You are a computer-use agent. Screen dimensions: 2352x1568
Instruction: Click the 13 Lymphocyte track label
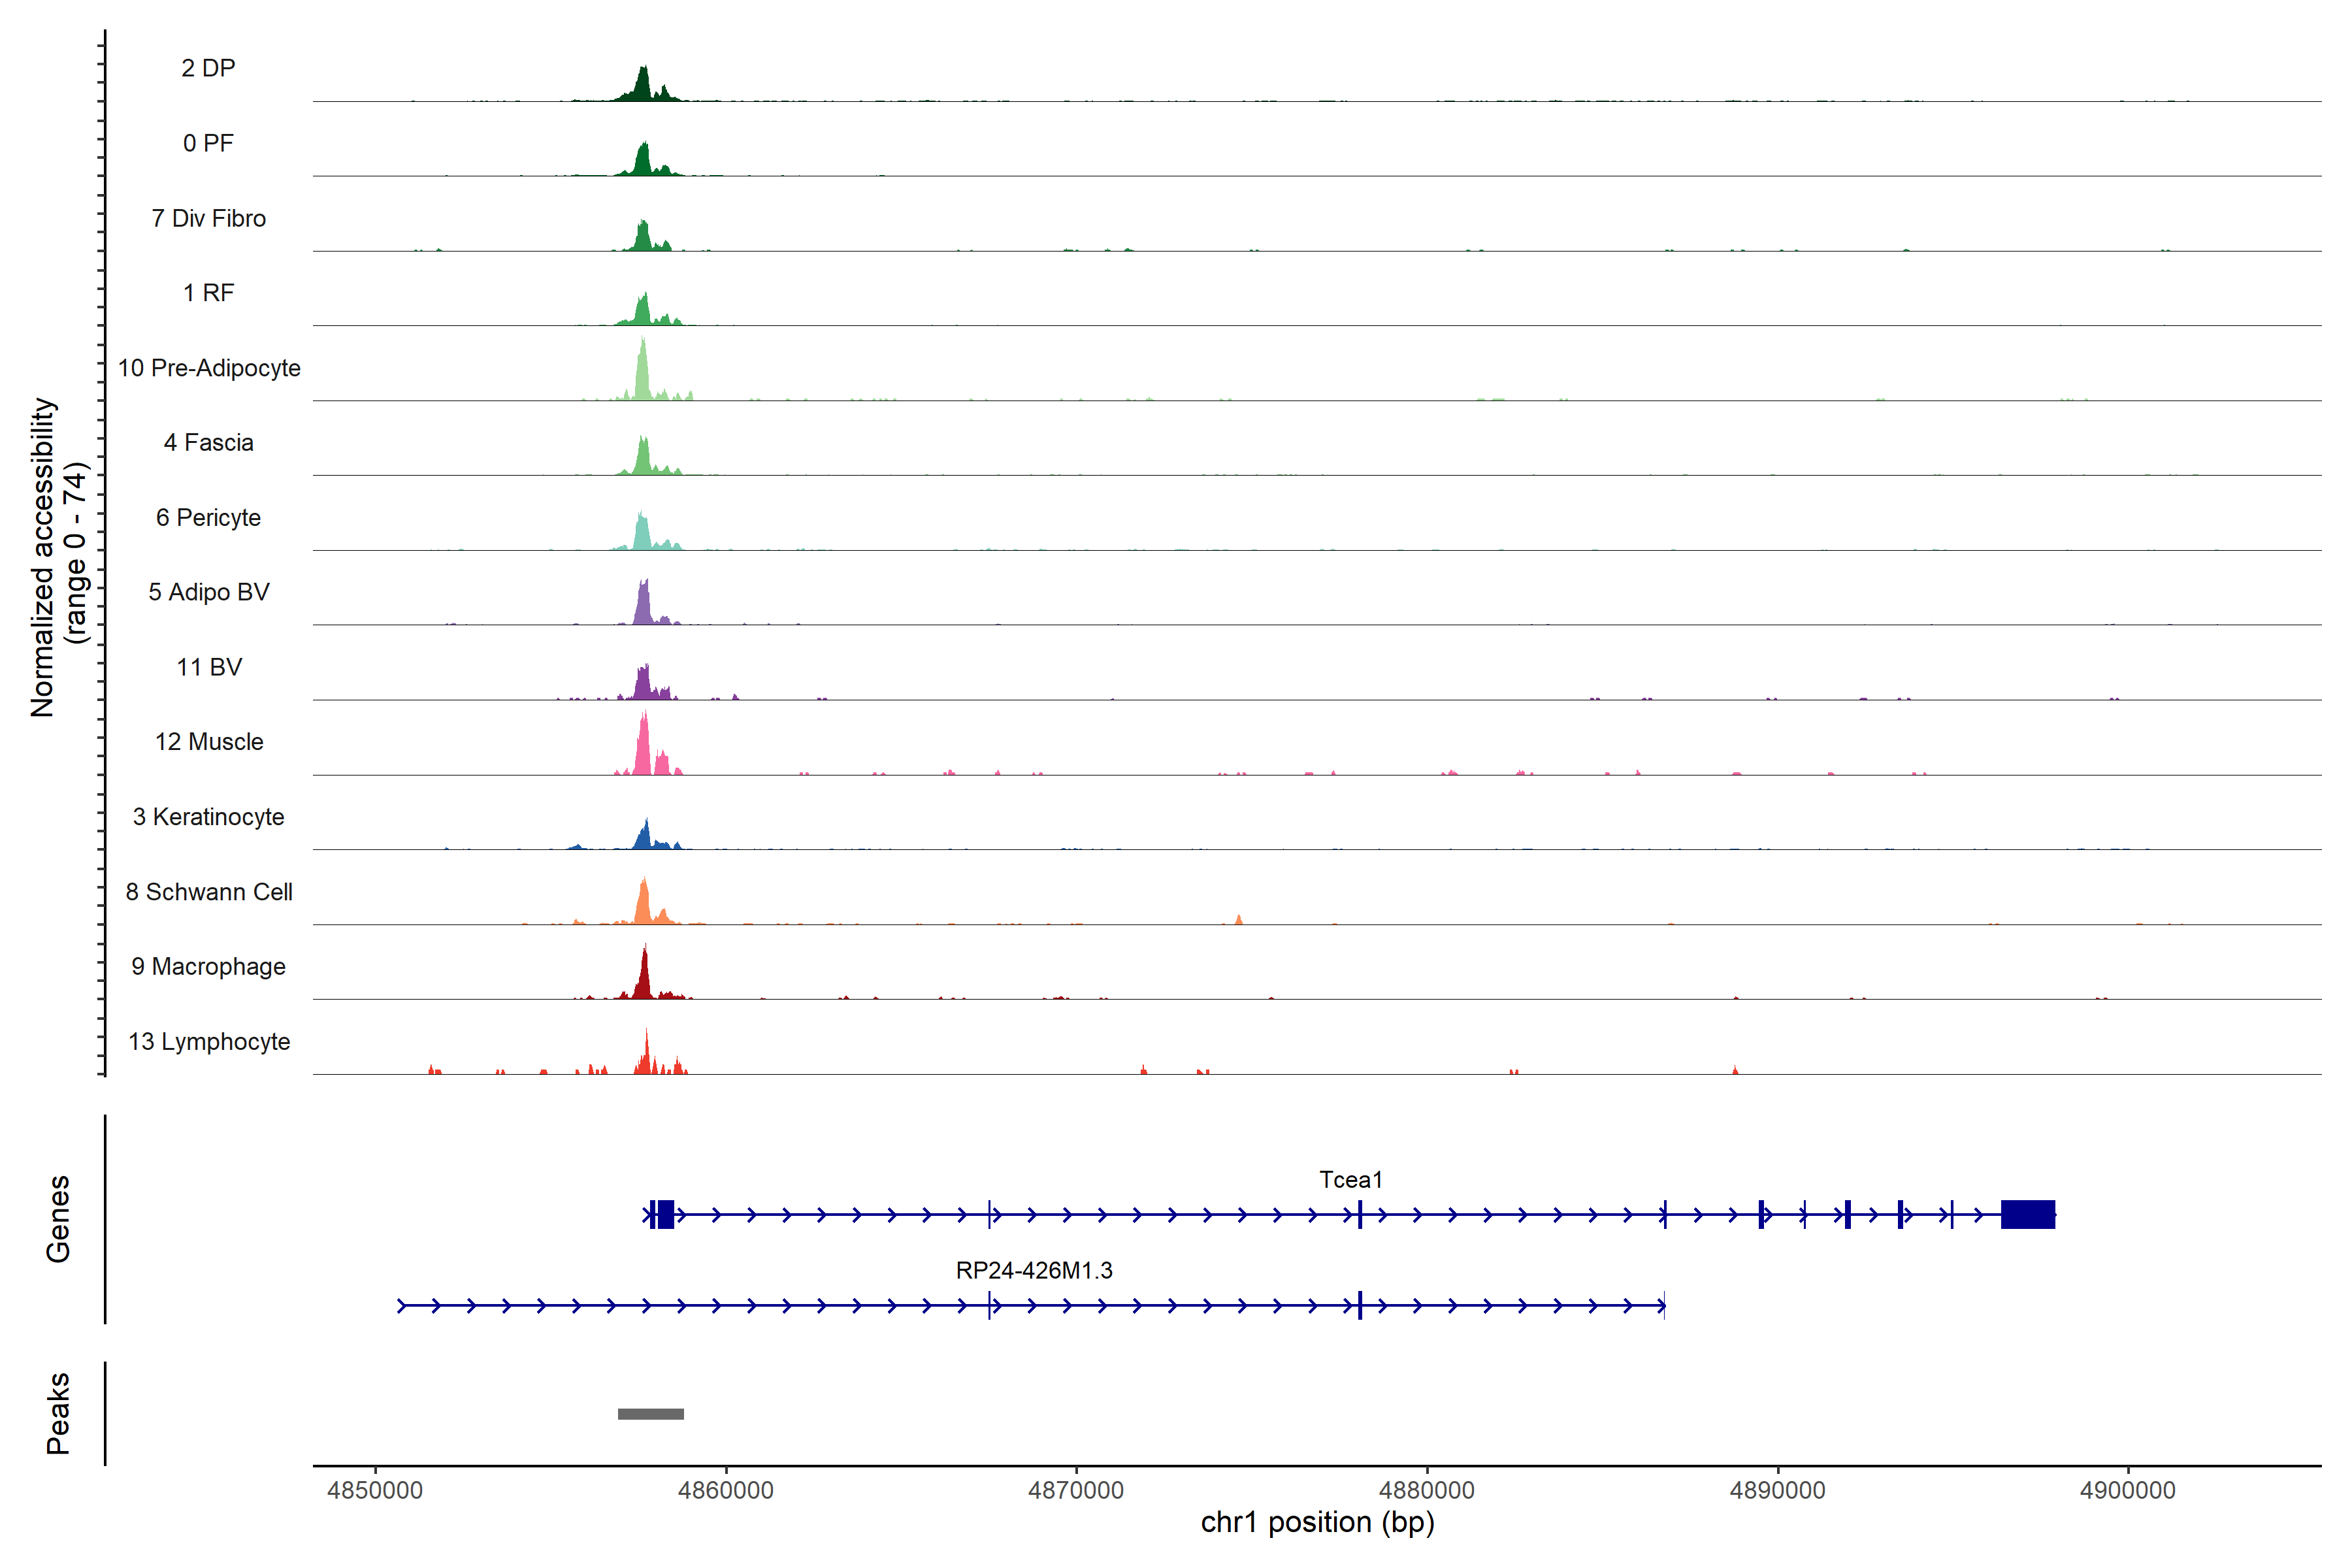tap(209, 1041)
